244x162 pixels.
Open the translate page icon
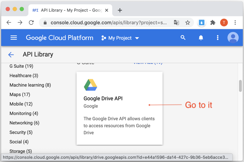(176, 23)
